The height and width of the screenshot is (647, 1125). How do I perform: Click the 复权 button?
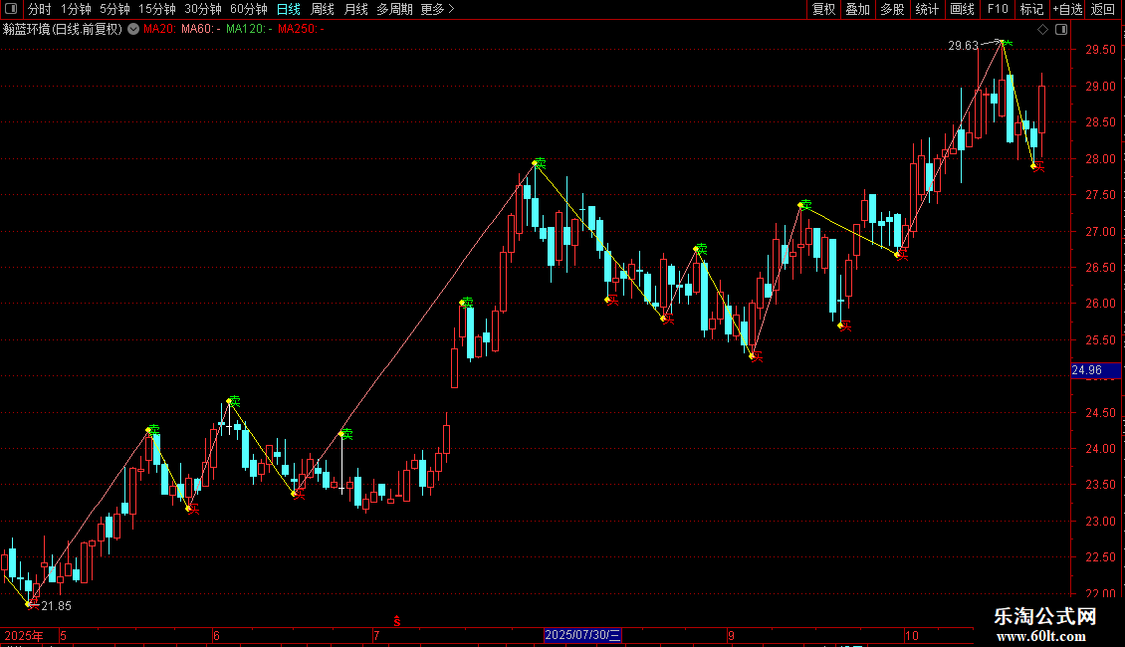click(x=823, y=9)
